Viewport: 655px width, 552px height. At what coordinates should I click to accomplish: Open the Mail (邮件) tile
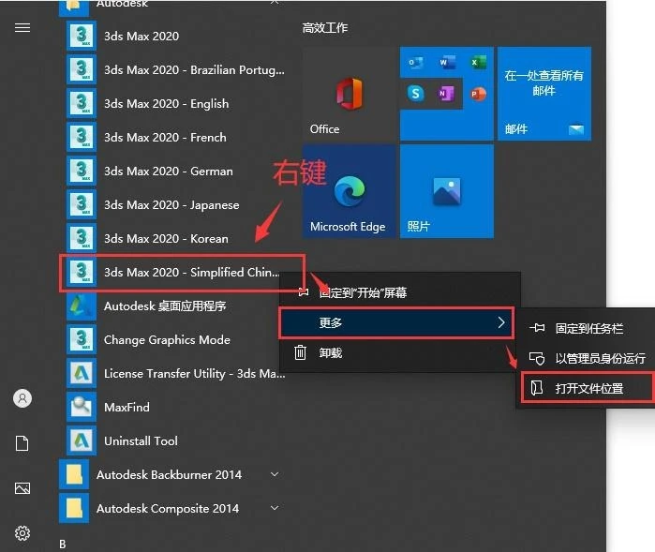pyautogui.click(x=543, y=94)
